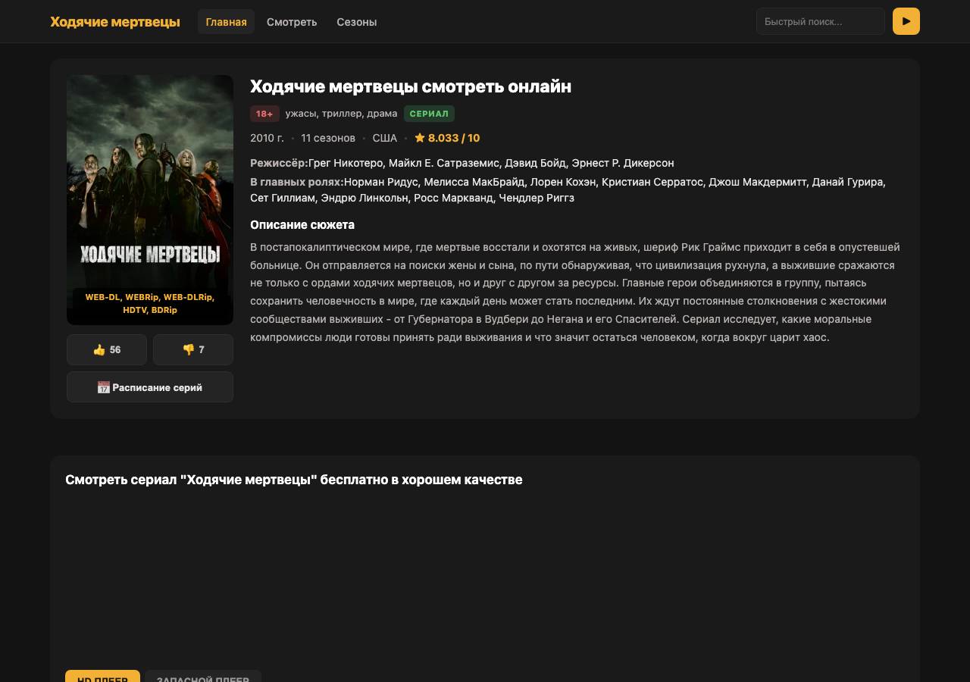This screenshot has height=682, width=970.
Task: Open the Смотреть nav item
Action: point(292,22)
